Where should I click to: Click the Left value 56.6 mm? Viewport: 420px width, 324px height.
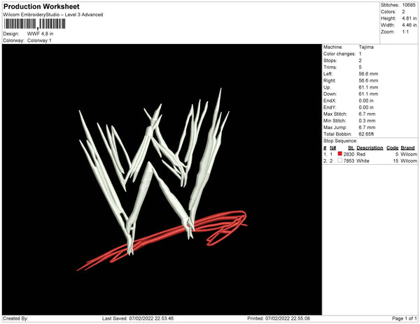(368, 74)
